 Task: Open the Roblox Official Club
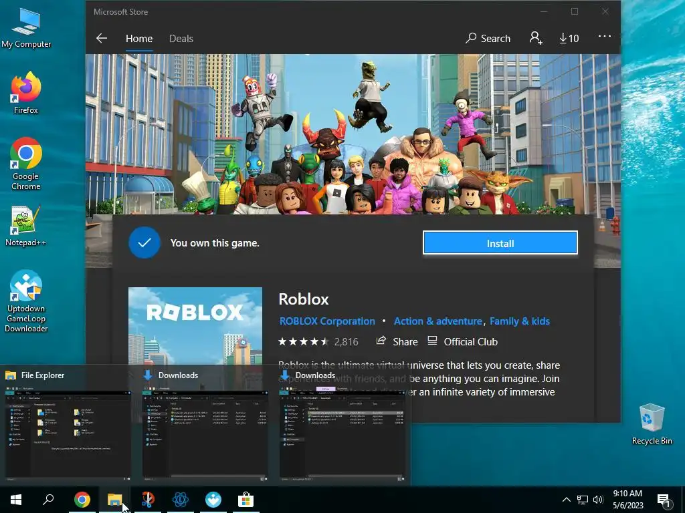pyautogui.click(x=462, y=341)
